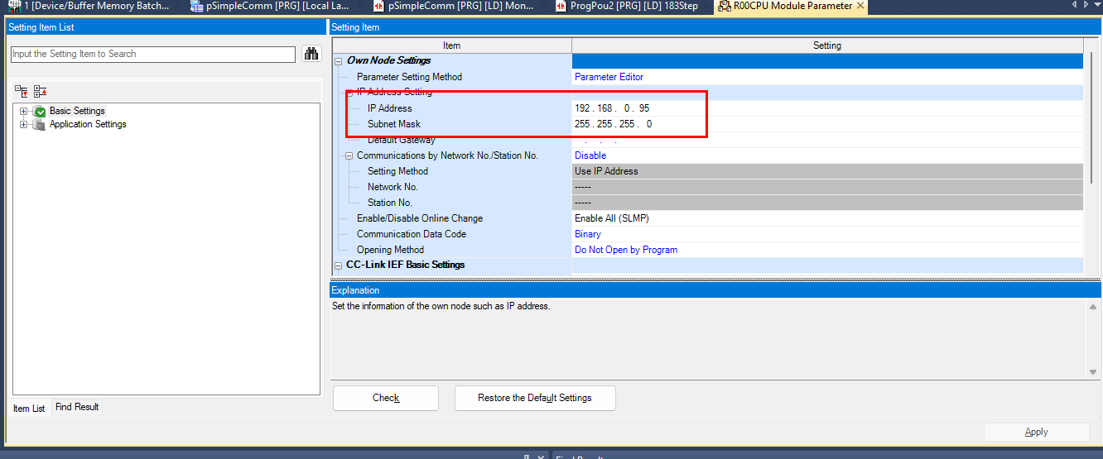Click the Basic Settings green check icon
This screenshot has width=1103, height=459.
(39, 111)
